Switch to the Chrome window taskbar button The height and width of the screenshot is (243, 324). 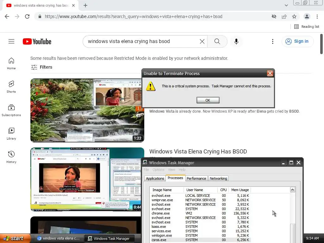click(59, 239)
